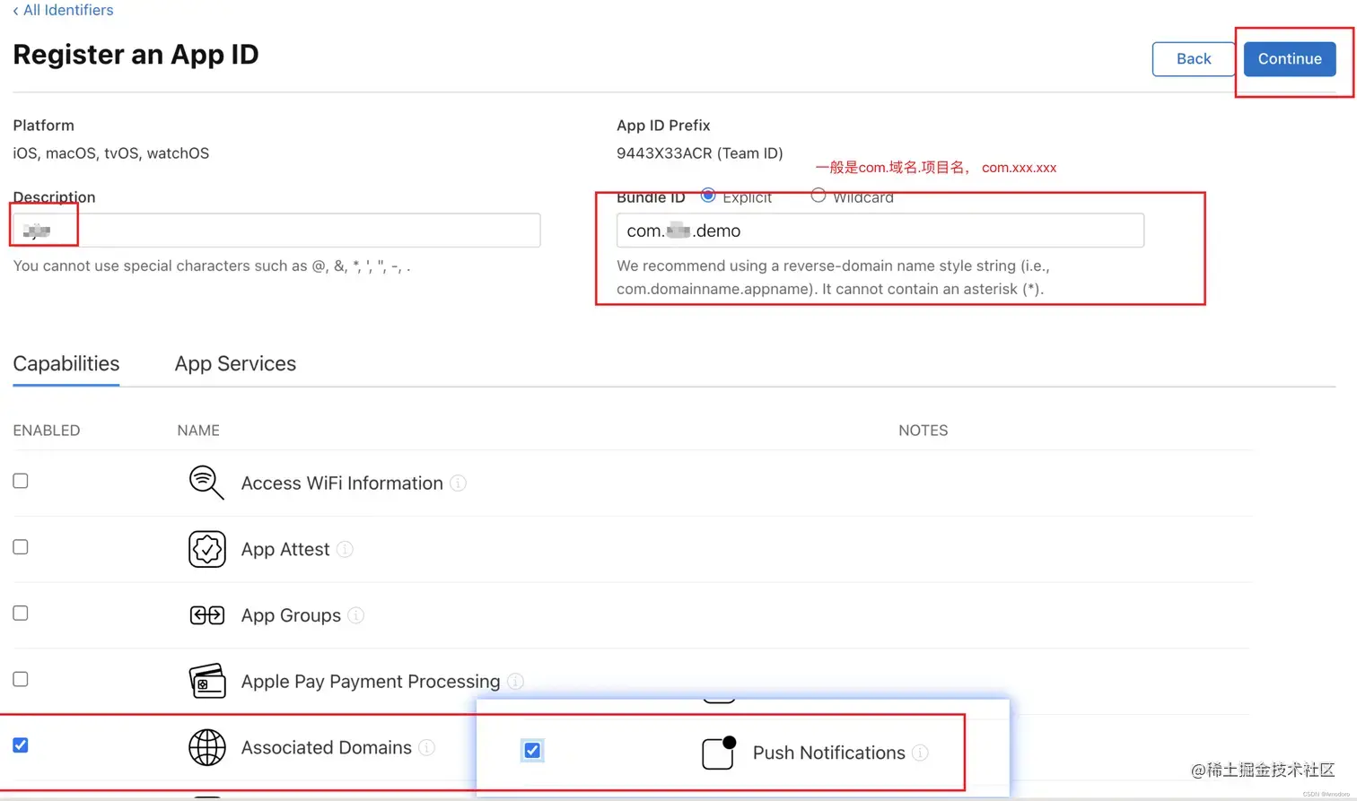
Task: Click the App Attest label
Action: [285, 550]
